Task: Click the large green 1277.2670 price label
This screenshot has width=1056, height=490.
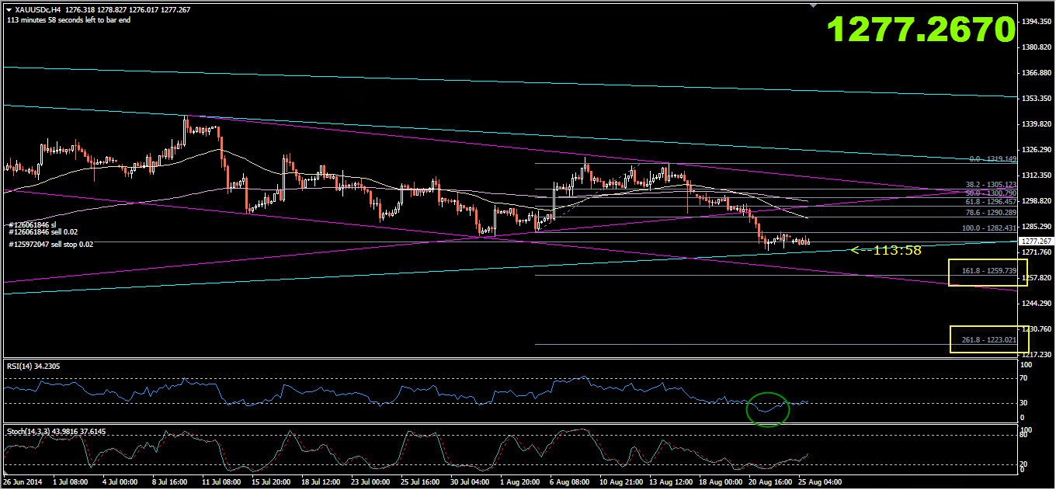Action: (x=920, y=30)
